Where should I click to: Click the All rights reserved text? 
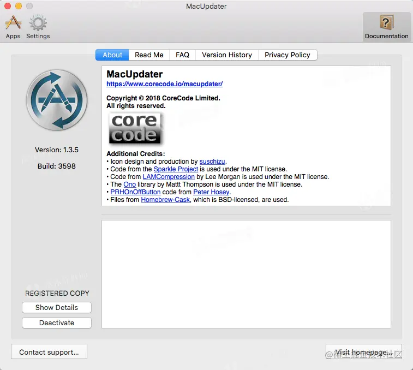136,106
